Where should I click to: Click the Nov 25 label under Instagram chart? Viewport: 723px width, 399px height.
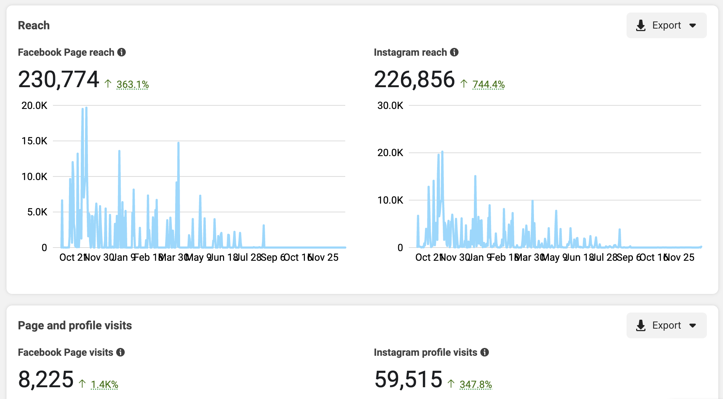point(679,257)
